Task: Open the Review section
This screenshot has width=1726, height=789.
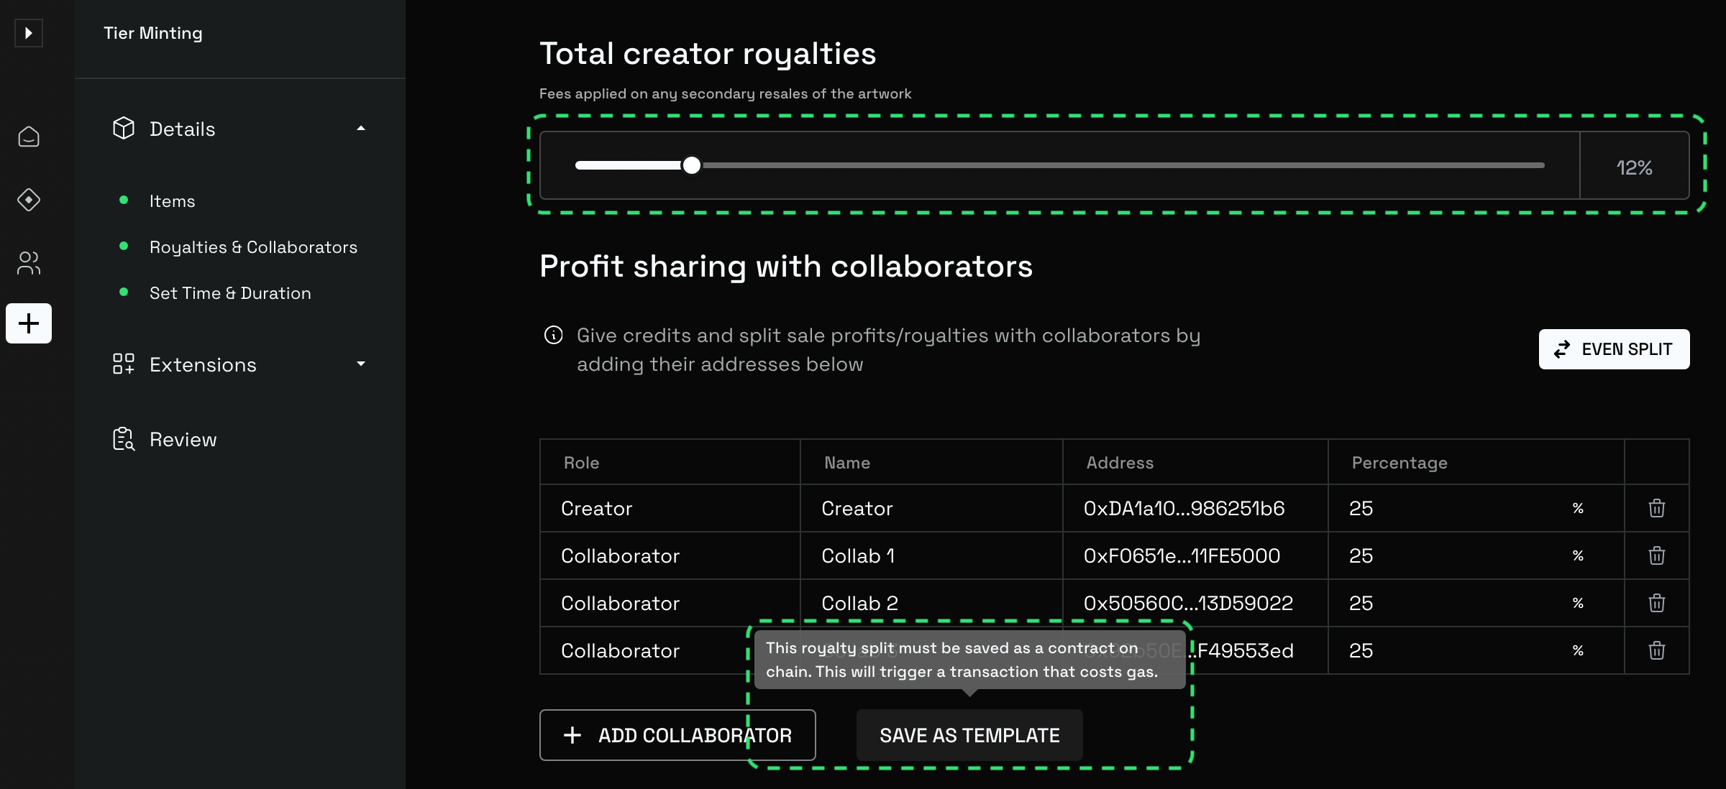Action: coord(183,439)
